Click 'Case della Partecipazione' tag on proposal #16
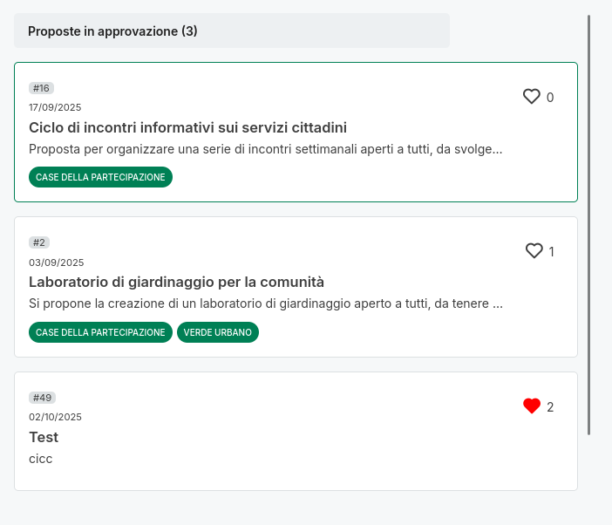The image size is (612, 525). click(x=100, y=177)
